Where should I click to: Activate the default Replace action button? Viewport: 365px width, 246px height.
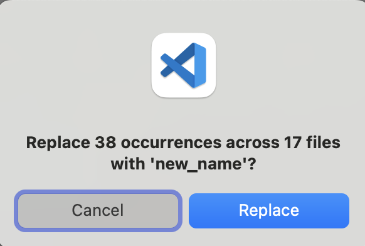click(x=269, y=211)
